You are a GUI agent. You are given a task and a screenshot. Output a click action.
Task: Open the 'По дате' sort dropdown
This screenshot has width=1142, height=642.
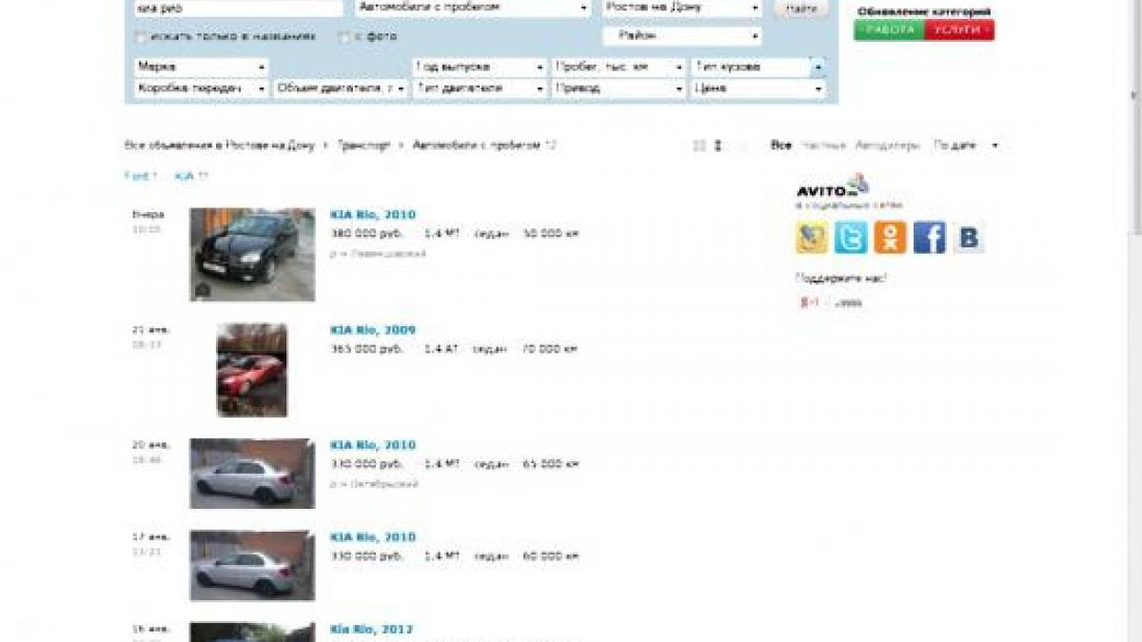pyautogui.click(x=966, y=146)
